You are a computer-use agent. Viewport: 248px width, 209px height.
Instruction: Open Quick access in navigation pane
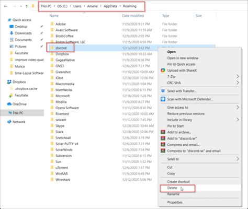point(22,20)
